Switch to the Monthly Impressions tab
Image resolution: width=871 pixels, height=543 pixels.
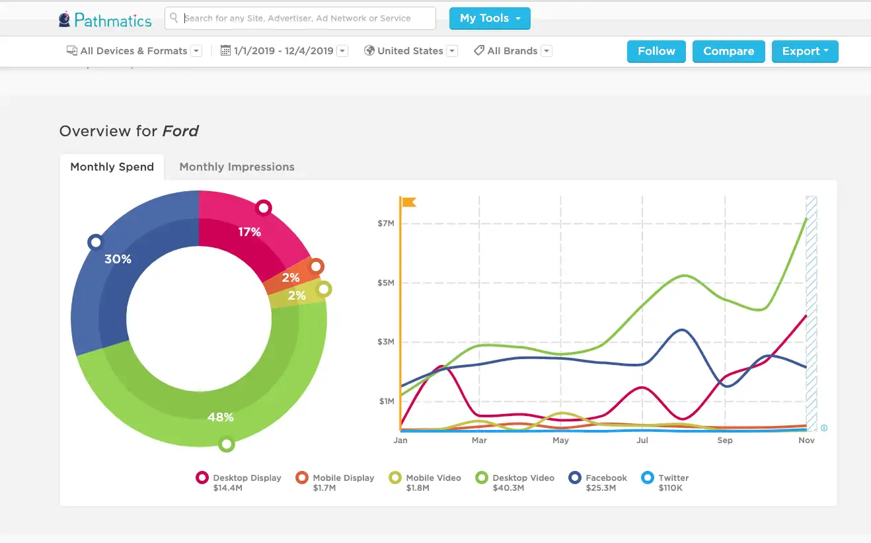(237, 167)
